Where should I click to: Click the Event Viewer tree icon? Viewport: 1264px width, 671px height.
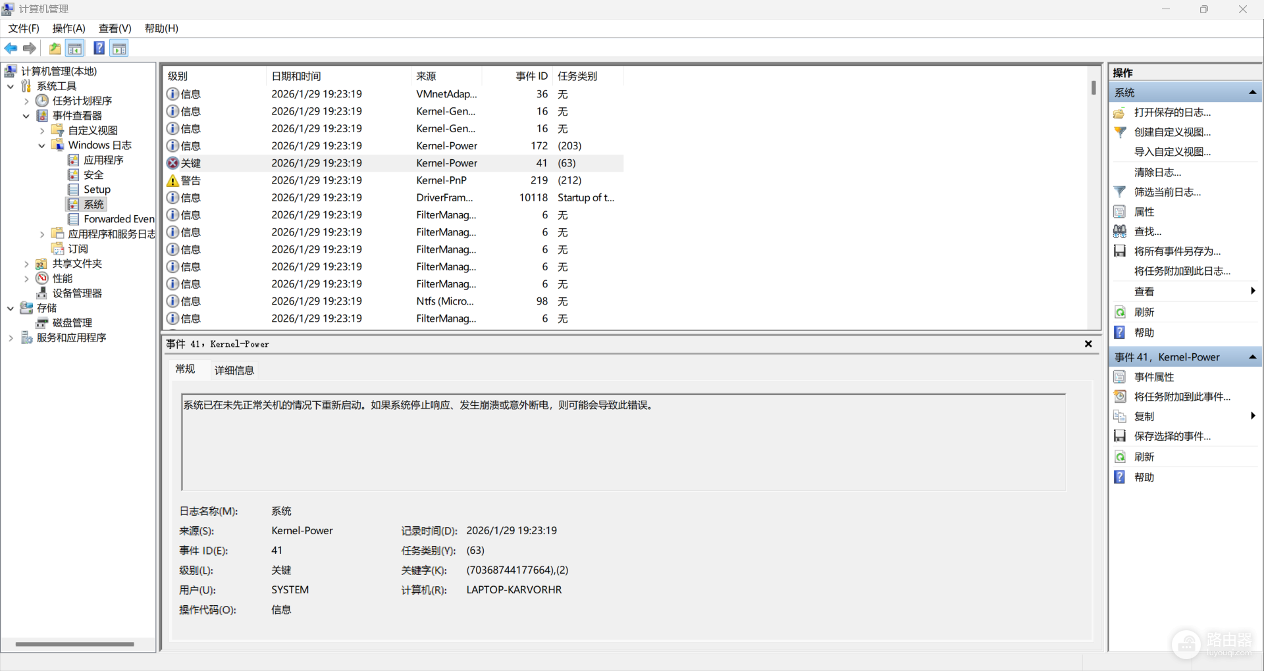pyautogui.click(x=42, y=116)
